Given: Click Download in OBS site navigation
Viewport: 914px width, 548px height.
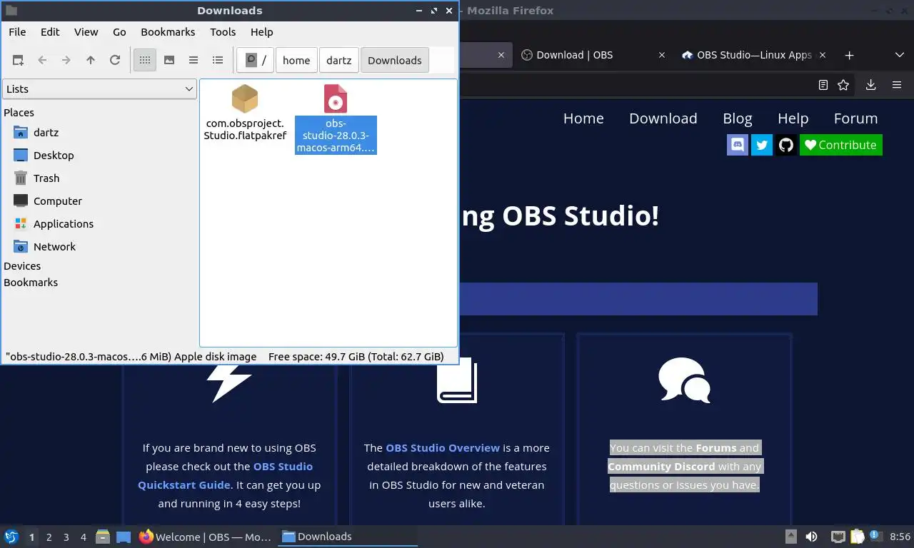Looking at the screenshot, I should tap(663, 118).
